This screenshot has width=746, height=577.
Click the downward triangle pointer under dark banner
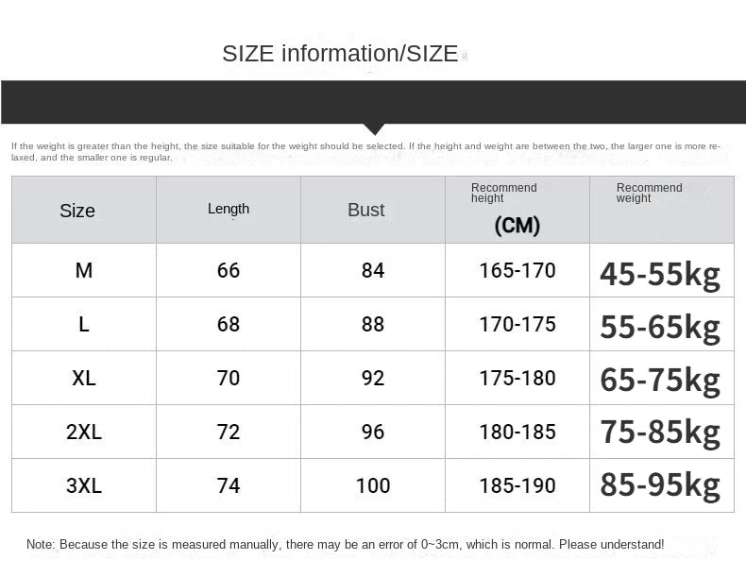[374, 128]
